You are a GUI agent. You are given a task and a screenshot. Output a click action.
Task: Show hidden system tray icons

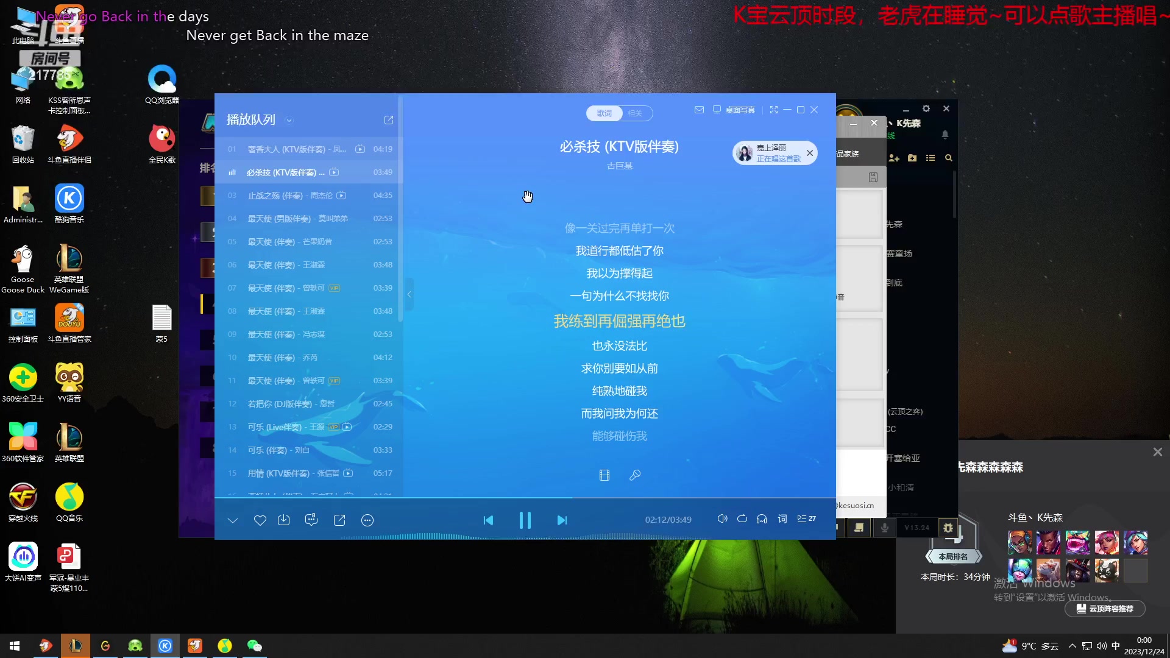point(1072,646)
